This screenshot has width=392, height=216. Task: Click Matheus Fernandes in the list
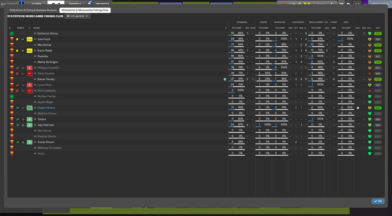click(x=49, y=148)
